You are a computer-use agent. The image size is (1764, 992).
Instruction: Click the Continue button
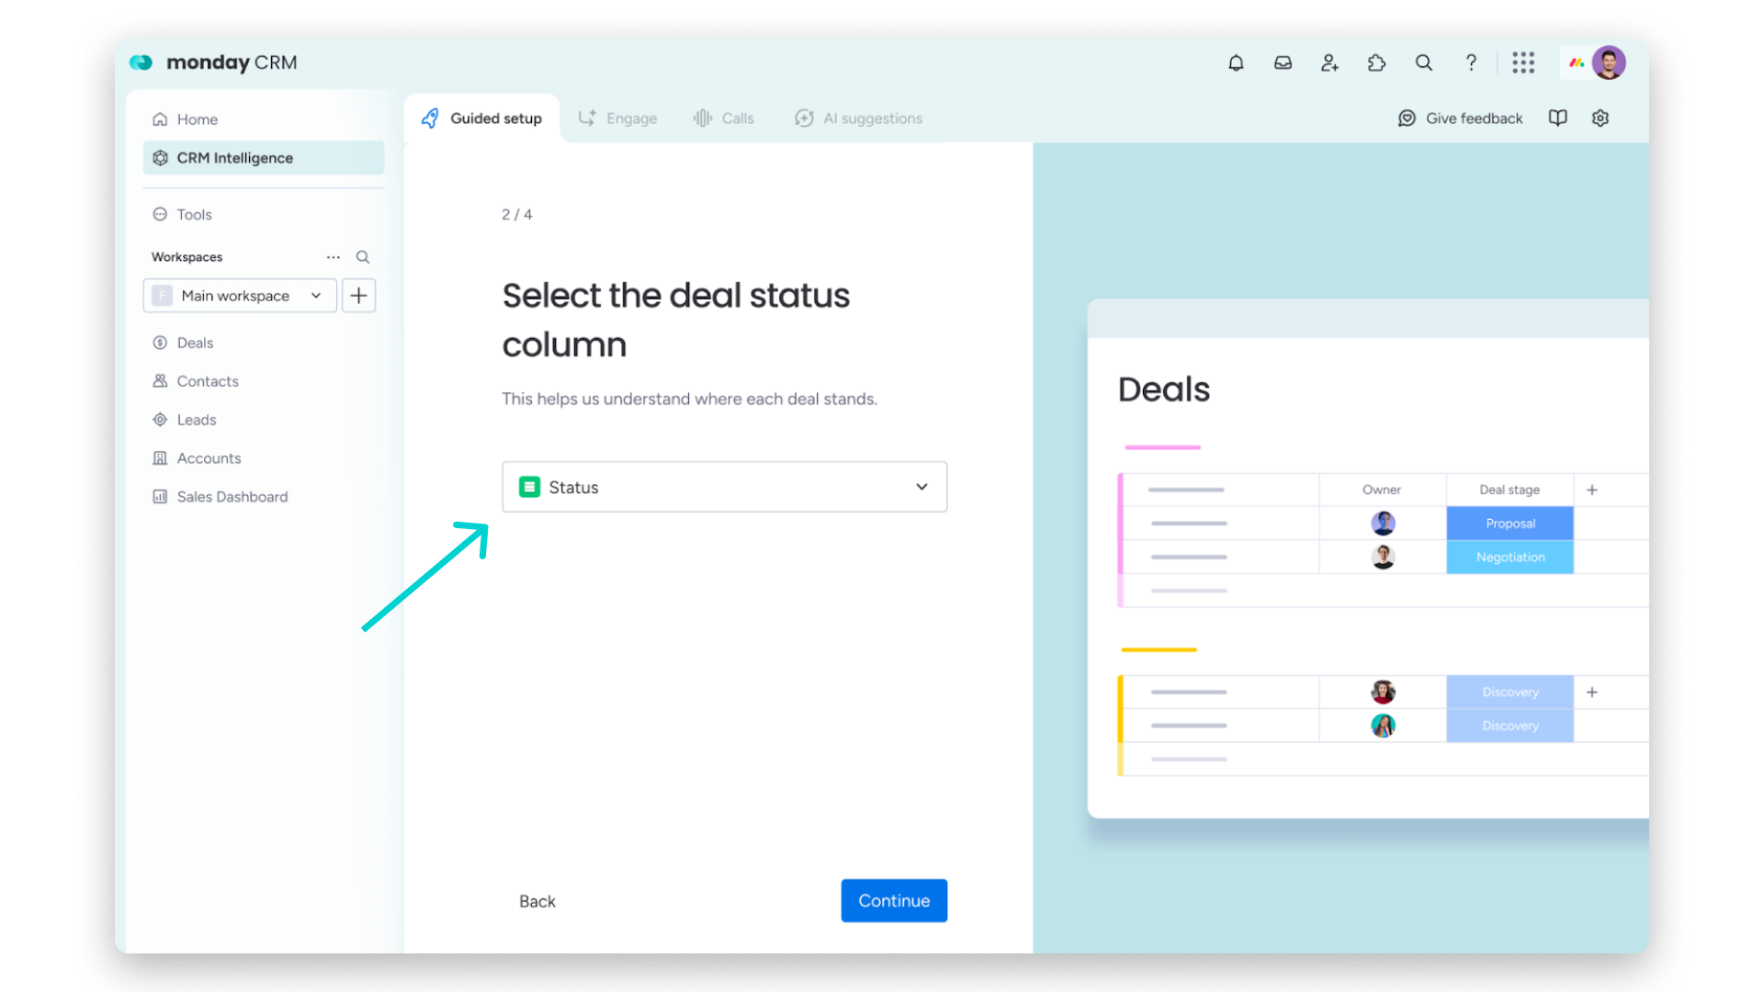tap(894, 901)
